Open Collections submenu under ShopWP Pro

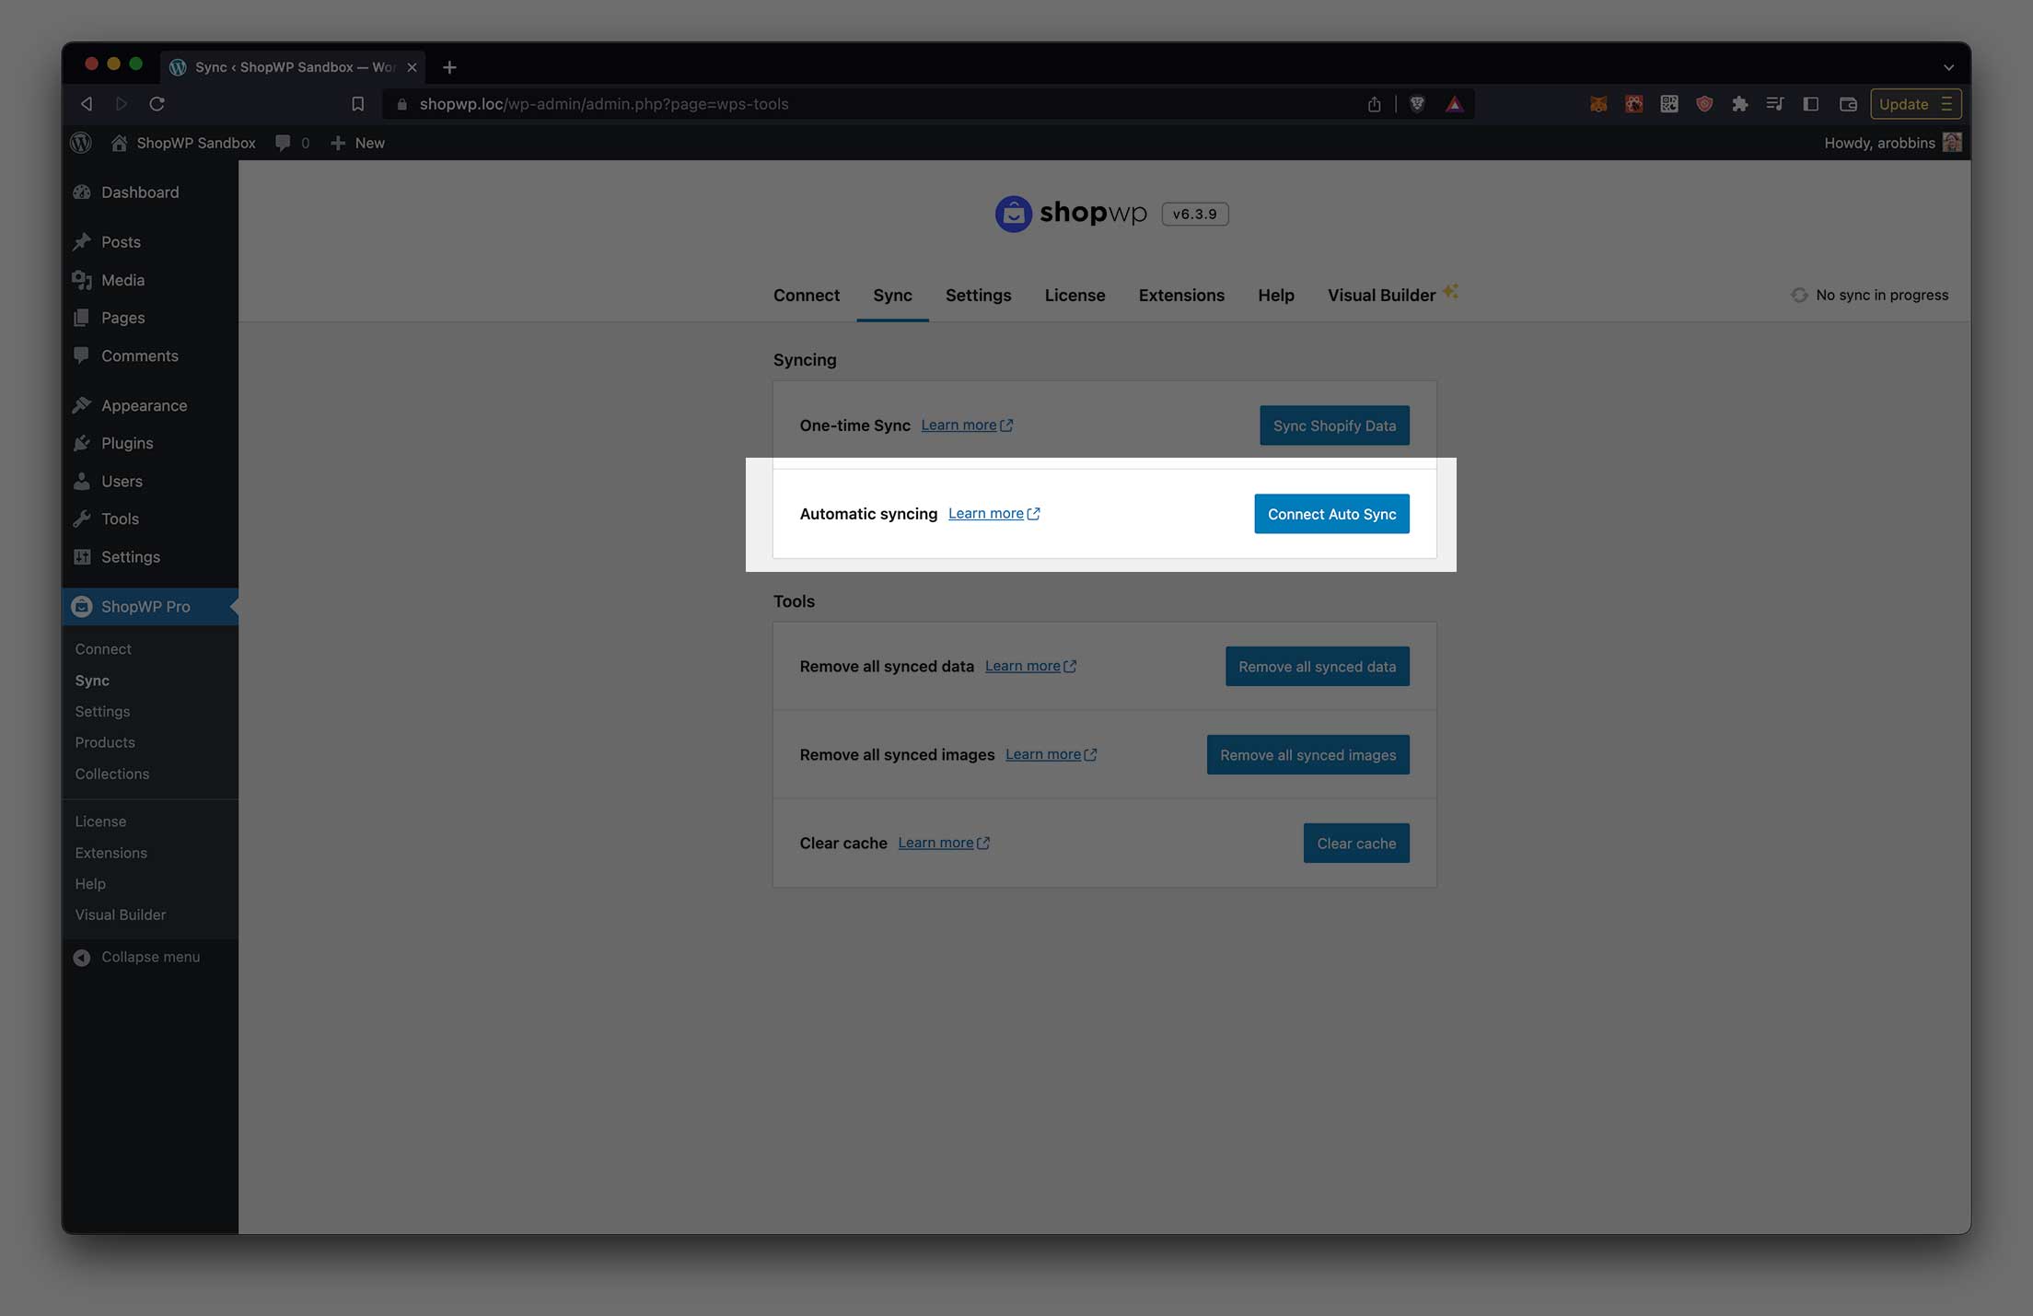112,774
